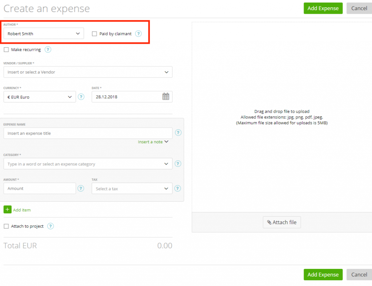Open the Vendor / Supplier dropdown
The height and width of the screenshot is (286, 372).
tap(167, 72)
